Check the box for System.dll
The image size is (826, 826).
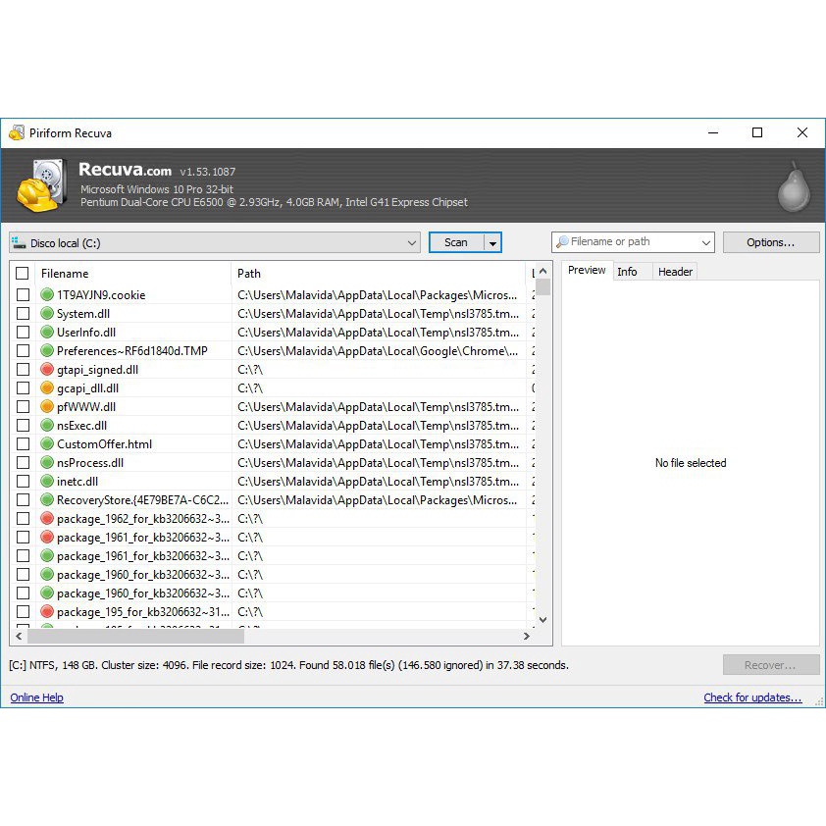[23, 314]
